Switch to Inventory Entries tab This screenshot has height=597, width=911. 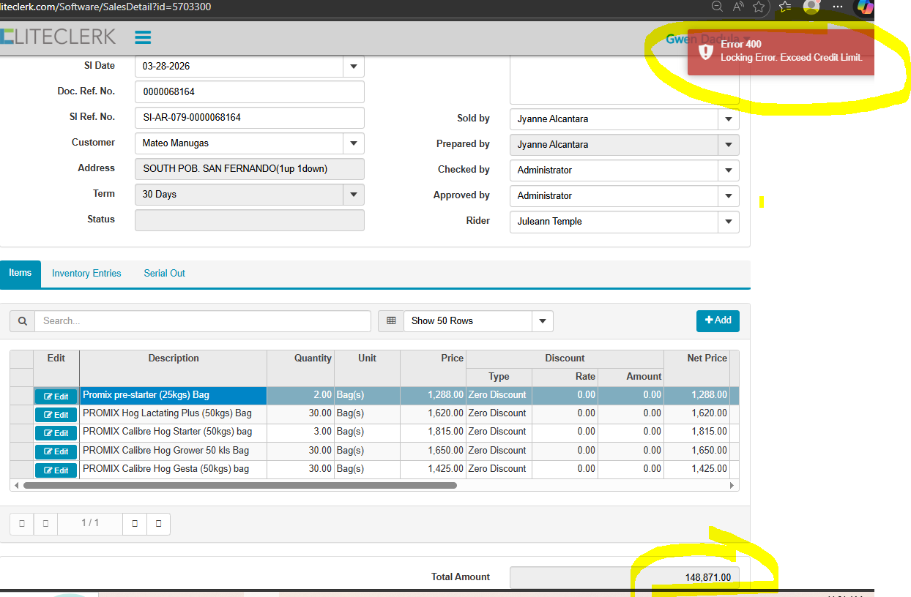86,274
